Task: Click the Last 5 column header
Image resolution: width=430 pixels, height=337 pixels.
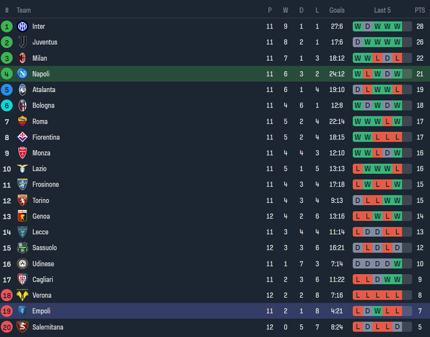Action: point(382,10)
